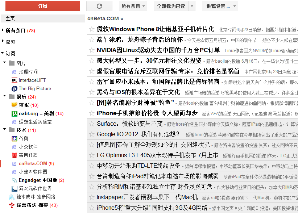Expand the 探索 section
The image size is (298, 213).
tap(3, 41)
